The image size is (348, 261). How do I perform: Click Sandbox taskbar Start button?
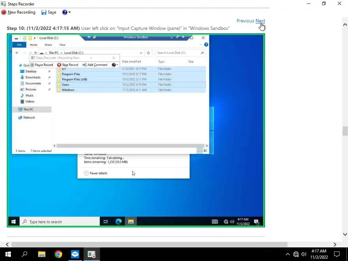14,222
